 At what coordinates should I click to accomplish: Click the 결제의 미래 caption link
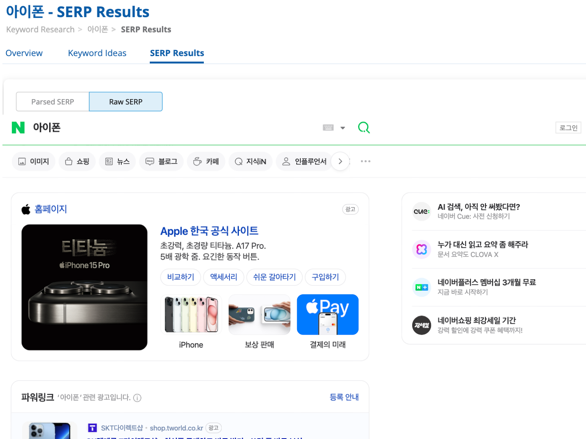[328, 345]
